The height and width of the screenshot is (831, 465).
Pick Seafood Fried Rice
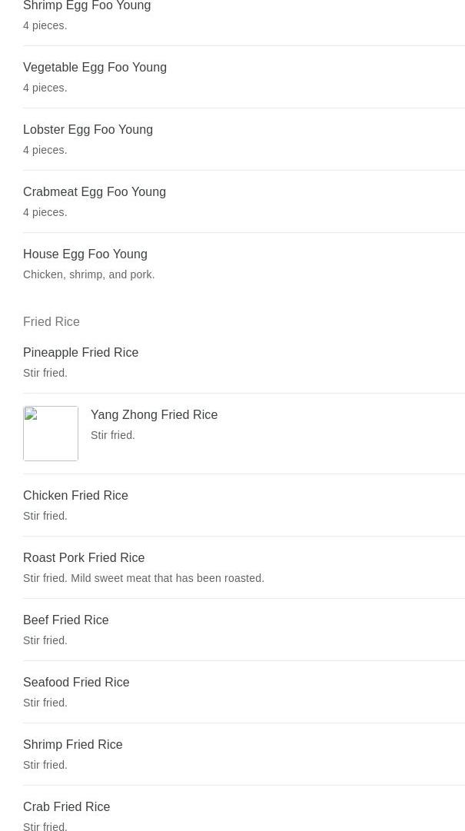[76, 682]
